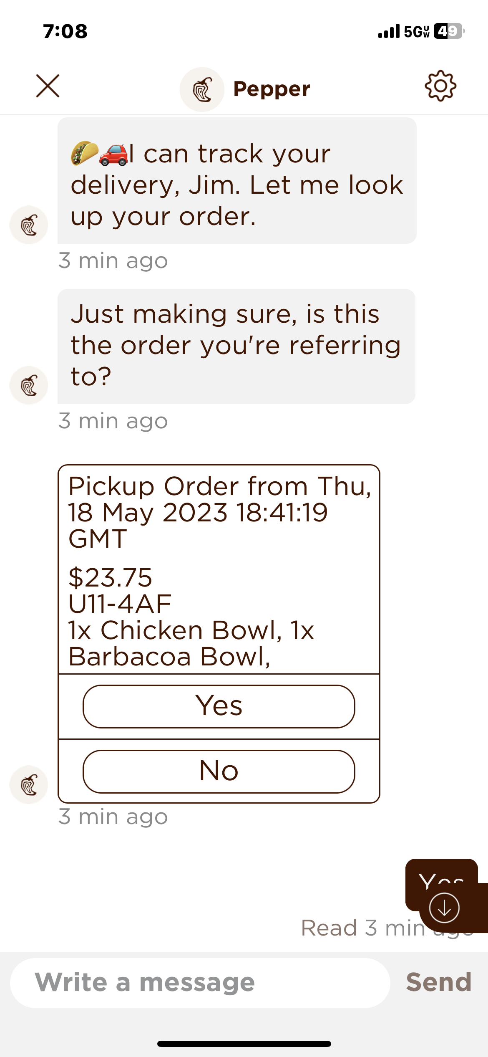Tap the cellular signal bars icon

click(x=389, y=32)
